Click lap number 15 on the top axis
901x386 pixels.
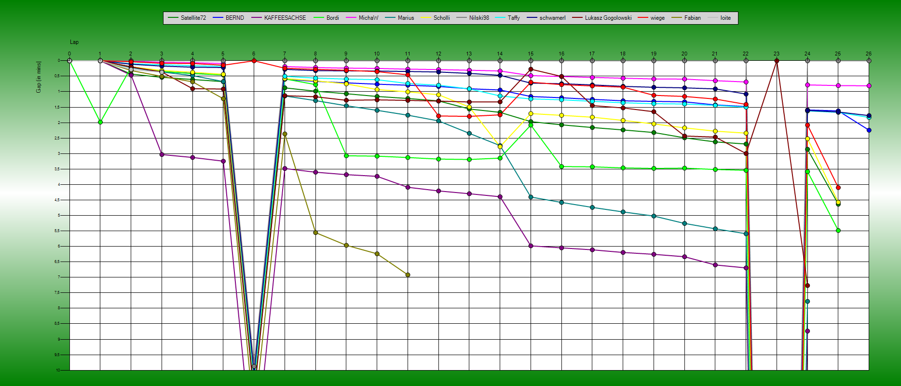(531, 54)
